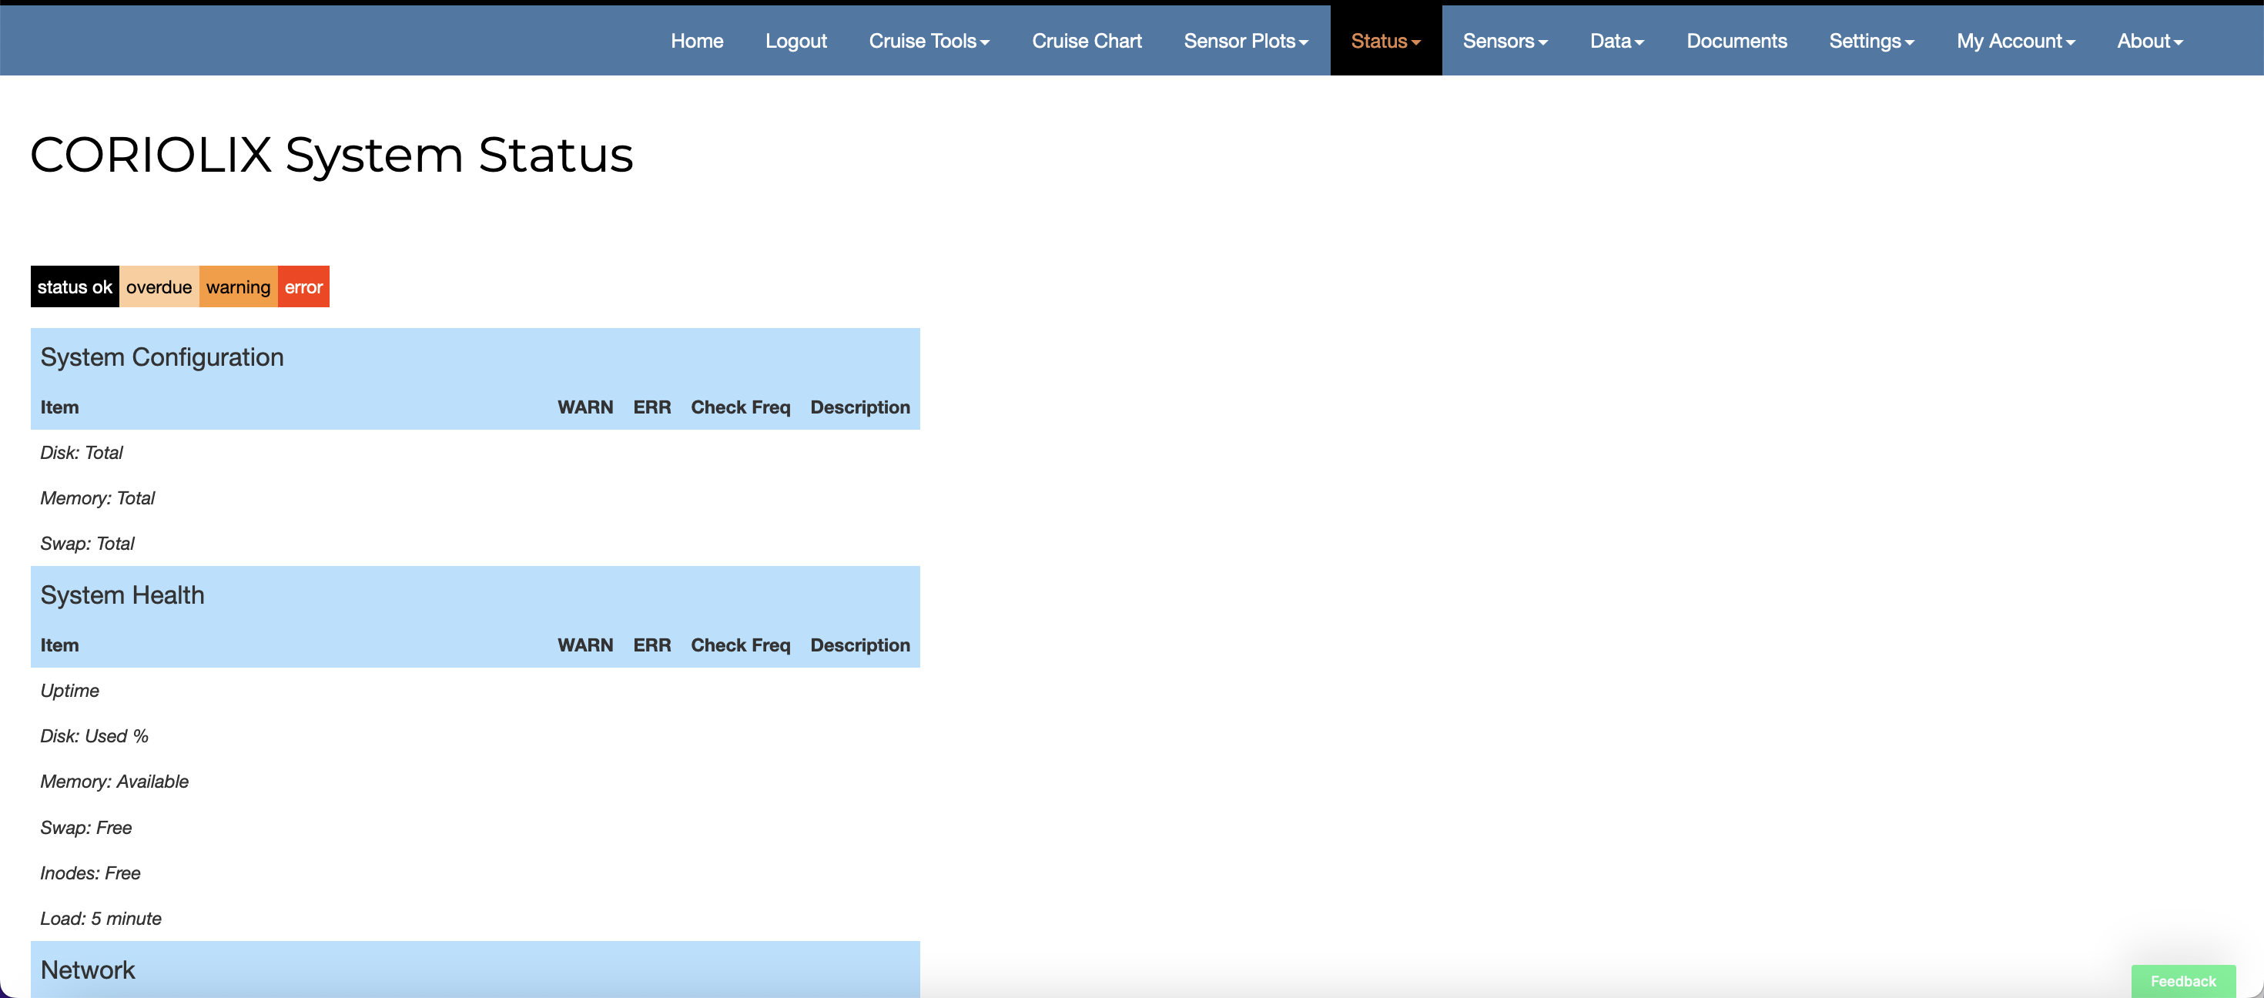Expand the Sensor Plots dropdown

pyautogui.click(x=1245, y=42)
